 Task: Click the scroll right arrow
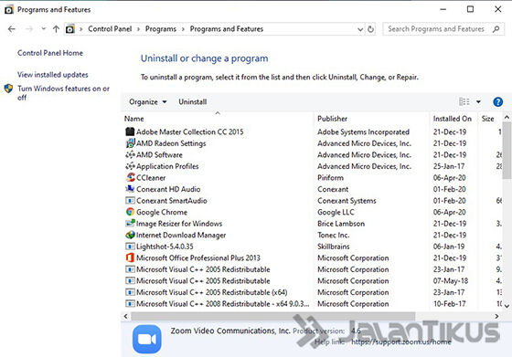tap(496, 316)
